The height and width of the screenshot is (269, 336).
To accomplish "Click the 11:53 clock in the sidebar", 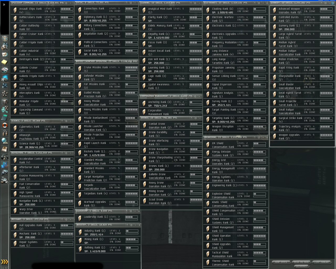I will (x=4, y=267).
